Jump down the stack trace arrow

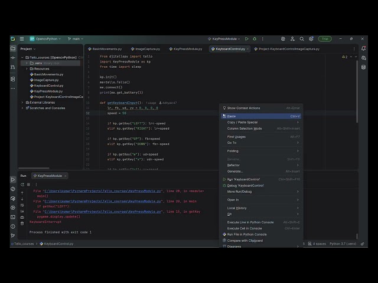(22, 199)
